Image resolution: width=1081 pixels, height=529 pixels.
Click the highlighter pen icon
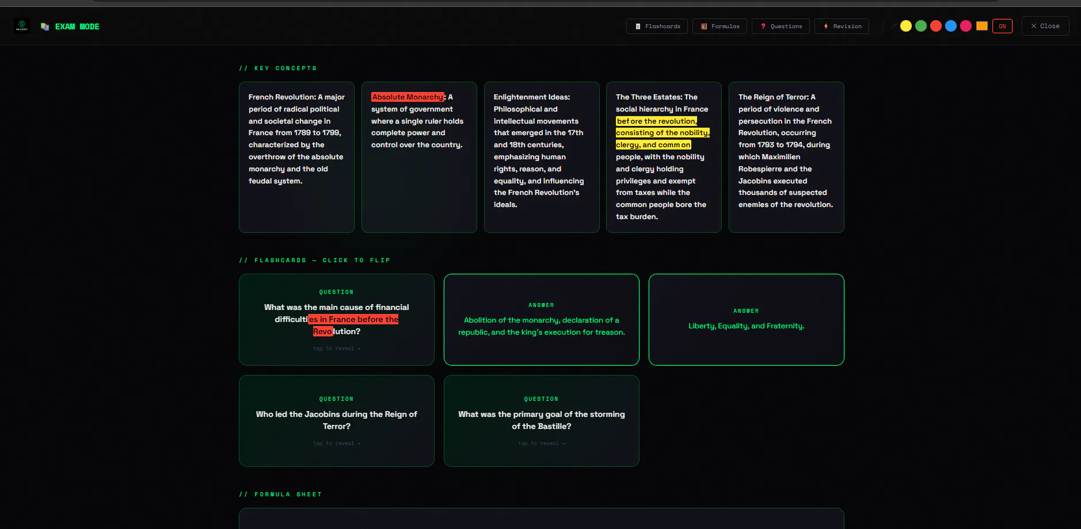pyautogui.click(x=893, y=26)
